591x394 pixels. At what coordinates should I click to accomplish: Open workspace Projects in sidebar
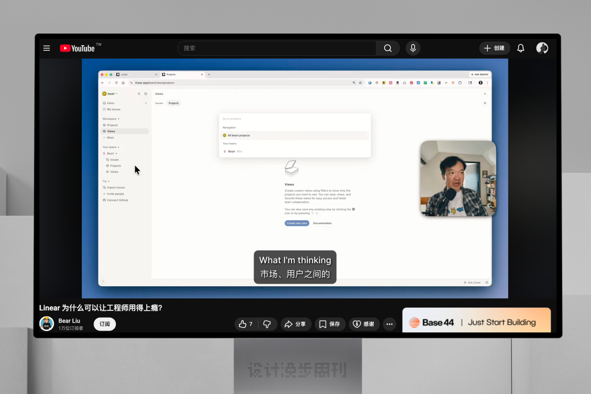(125, 125)
